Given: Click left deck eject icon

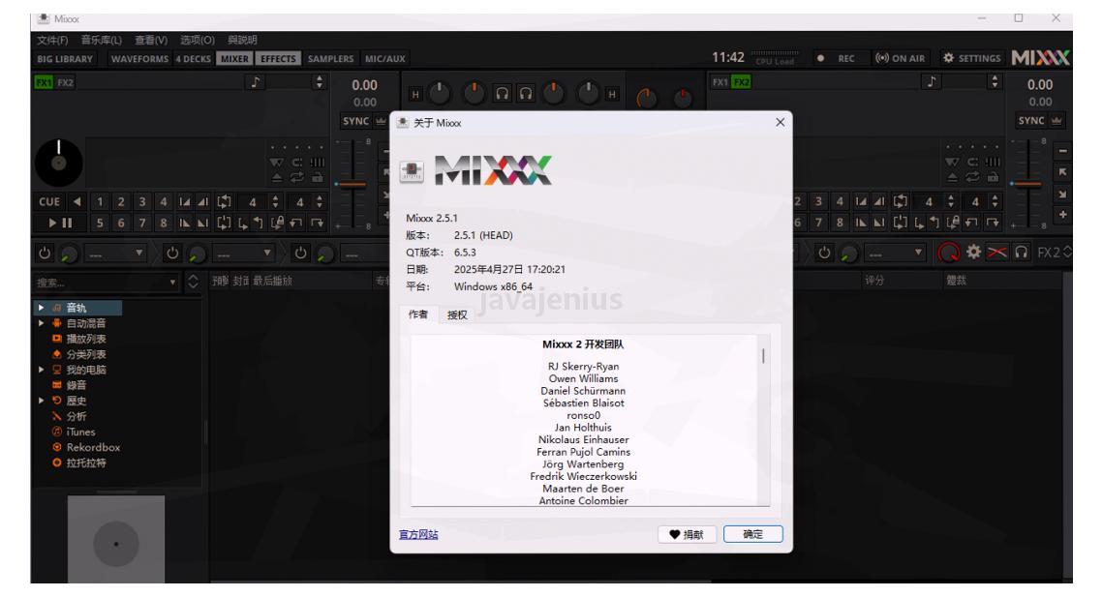Looking at the screenshot, I should 277,178.
